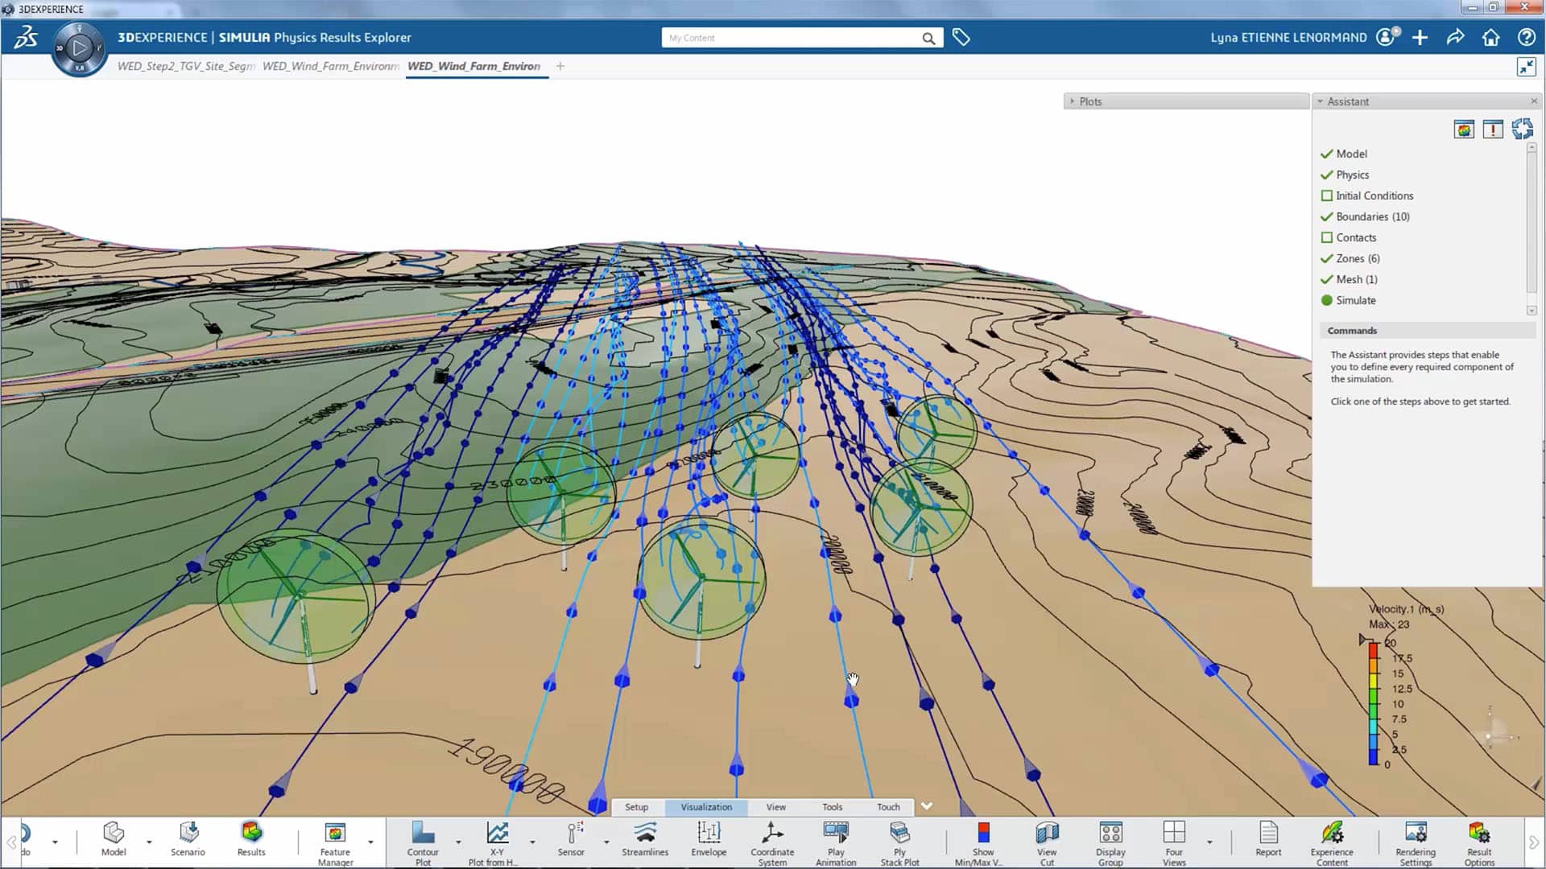Select the Setup tab in toolbar

click(636, 806)
